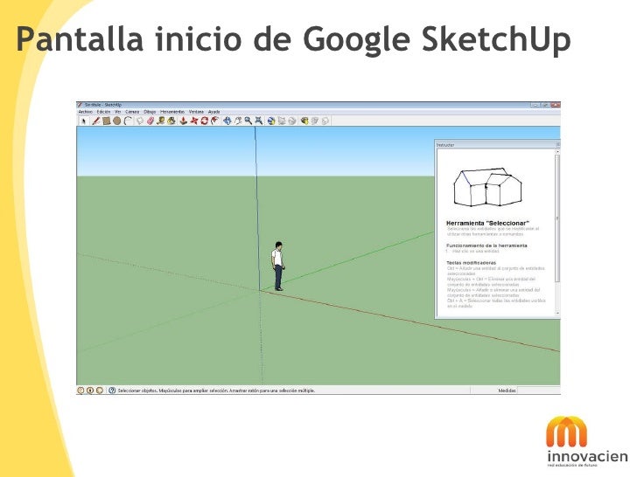This screenshot has height=477, width=637.
Task: Click the house illustration in Instructor
Action: coord(487,187)
